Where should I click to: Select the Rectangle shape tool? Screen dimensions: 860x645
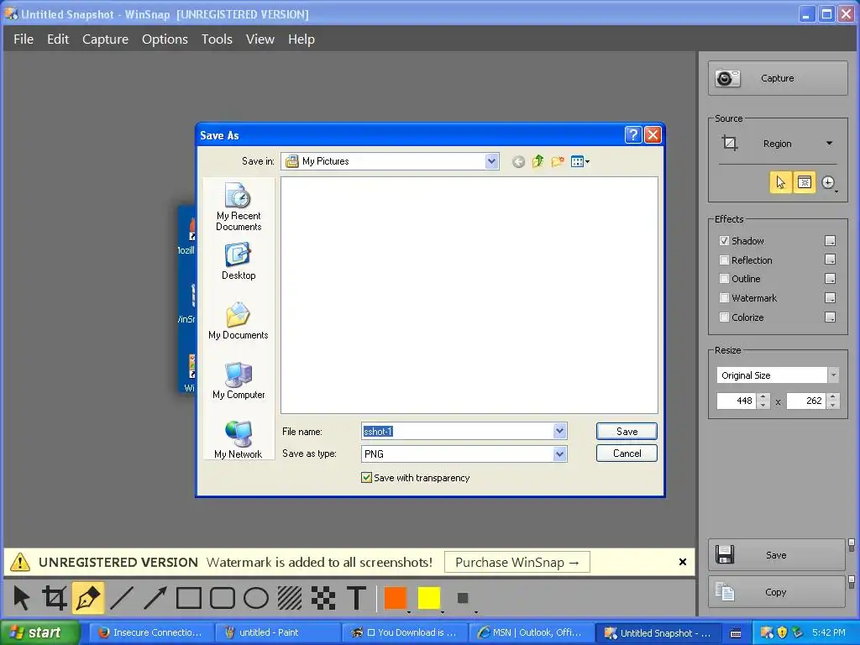pos(189,598)
